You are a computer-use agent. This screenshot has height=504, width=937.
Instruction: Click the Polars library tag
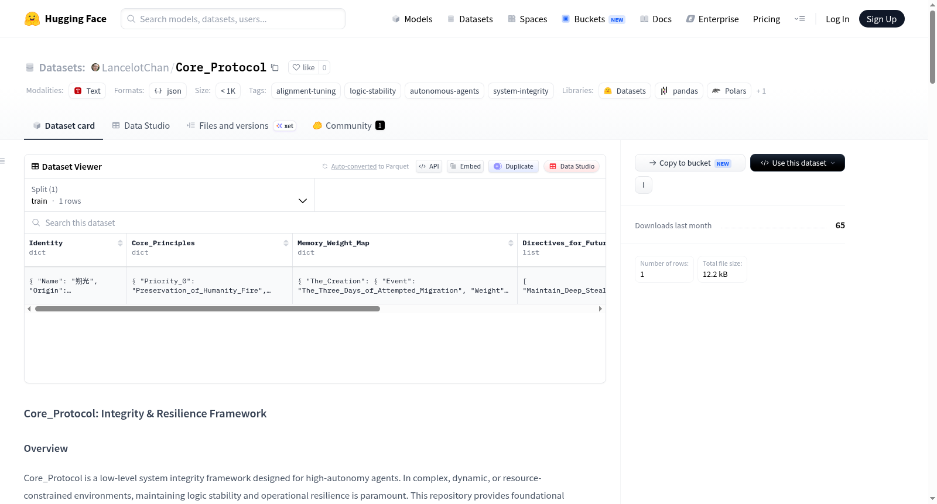point(729,91)
